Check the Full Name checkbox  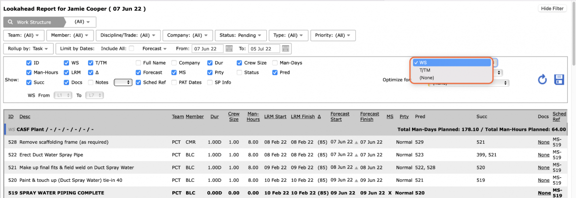tap(138, 63)
